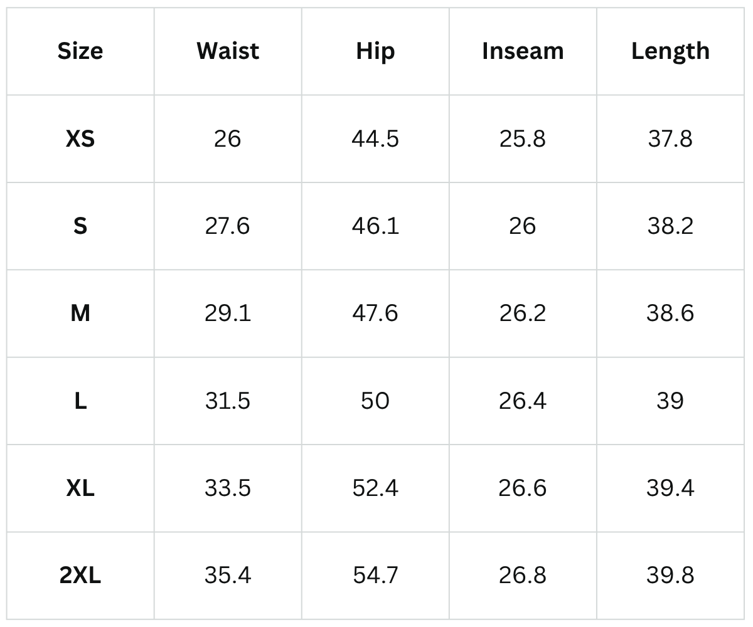Screen dimensions: 753x627
Task: Click the L size row label
Action: [x=80, y=401]
